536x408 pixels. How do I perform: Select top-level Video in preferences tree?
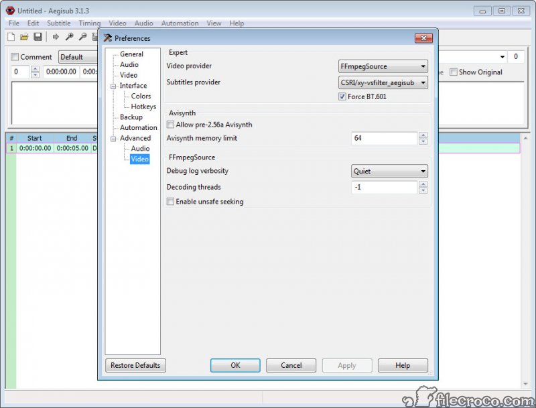click(129, 75)
